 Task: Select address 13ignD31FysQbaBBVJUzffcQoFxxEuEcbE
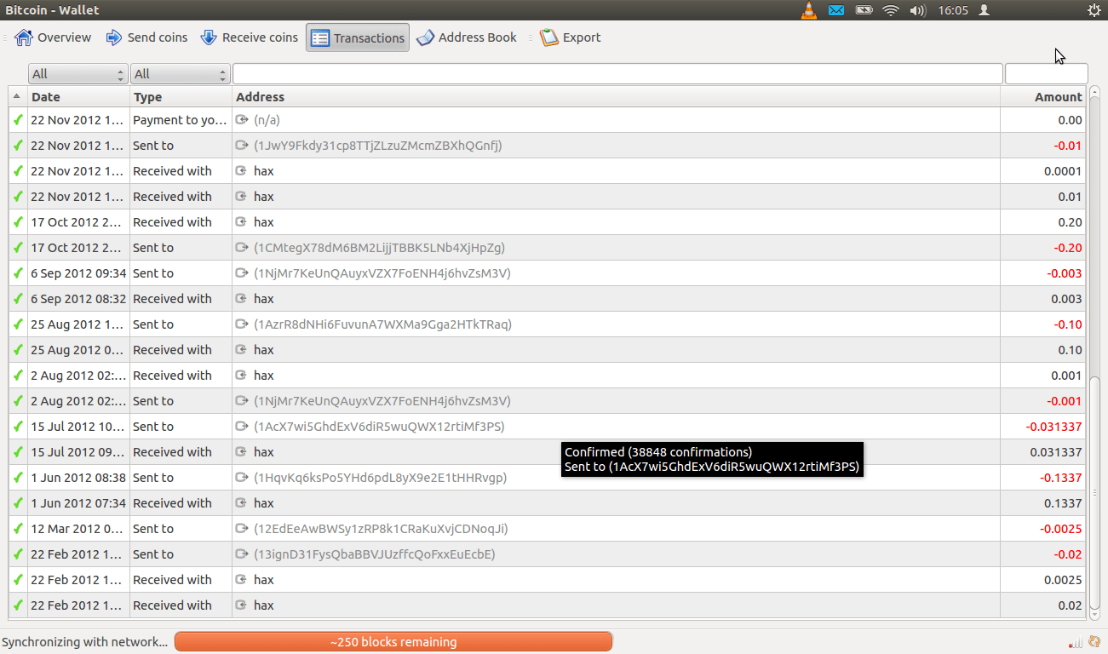(x=375, y=554)
